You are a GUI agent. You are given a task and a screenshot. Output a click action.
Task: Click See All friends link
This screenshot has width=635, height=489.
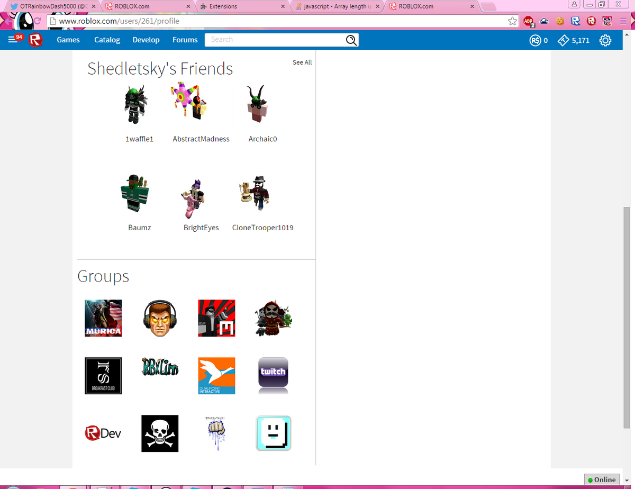click(302, 62)
